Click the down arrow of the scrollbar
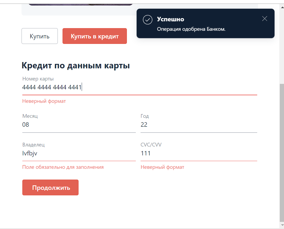Image resolution: width=284 pixels, height=229 pixels. click(281, 226)
